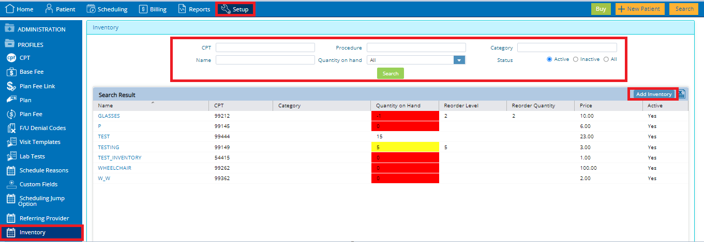
Task: Click the orange Search button in top bar
Action: coord(684,9)
